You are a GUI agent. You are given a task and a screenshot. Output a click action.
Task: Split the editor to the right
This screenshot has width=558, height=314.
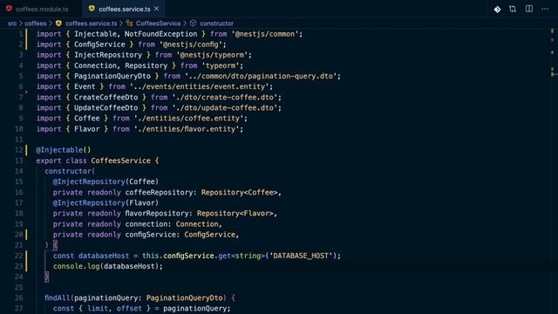point(529,9)
